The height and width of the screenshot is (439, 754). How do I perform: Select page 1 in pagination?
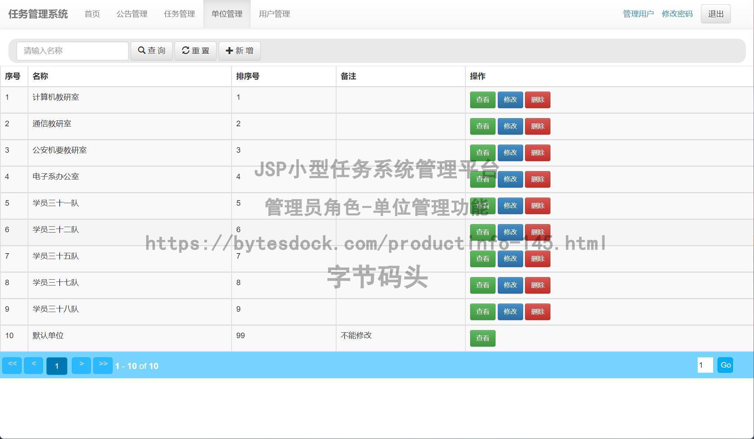coord(57,366)
